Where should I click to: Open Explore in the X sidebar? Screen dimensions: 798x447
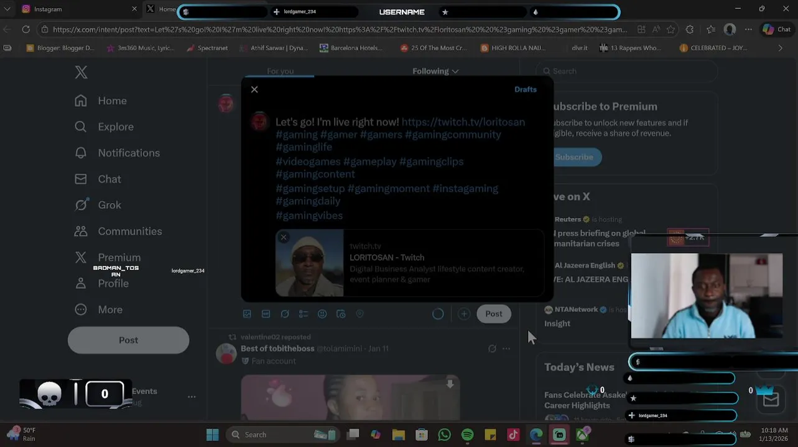click(x=104, y=127)
